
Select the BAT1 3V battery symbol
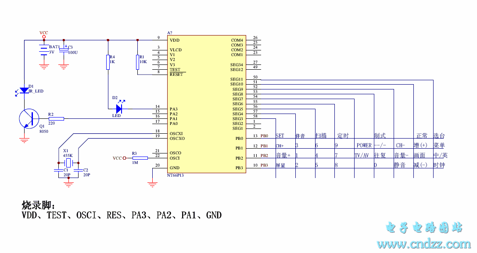pos(43,50)
